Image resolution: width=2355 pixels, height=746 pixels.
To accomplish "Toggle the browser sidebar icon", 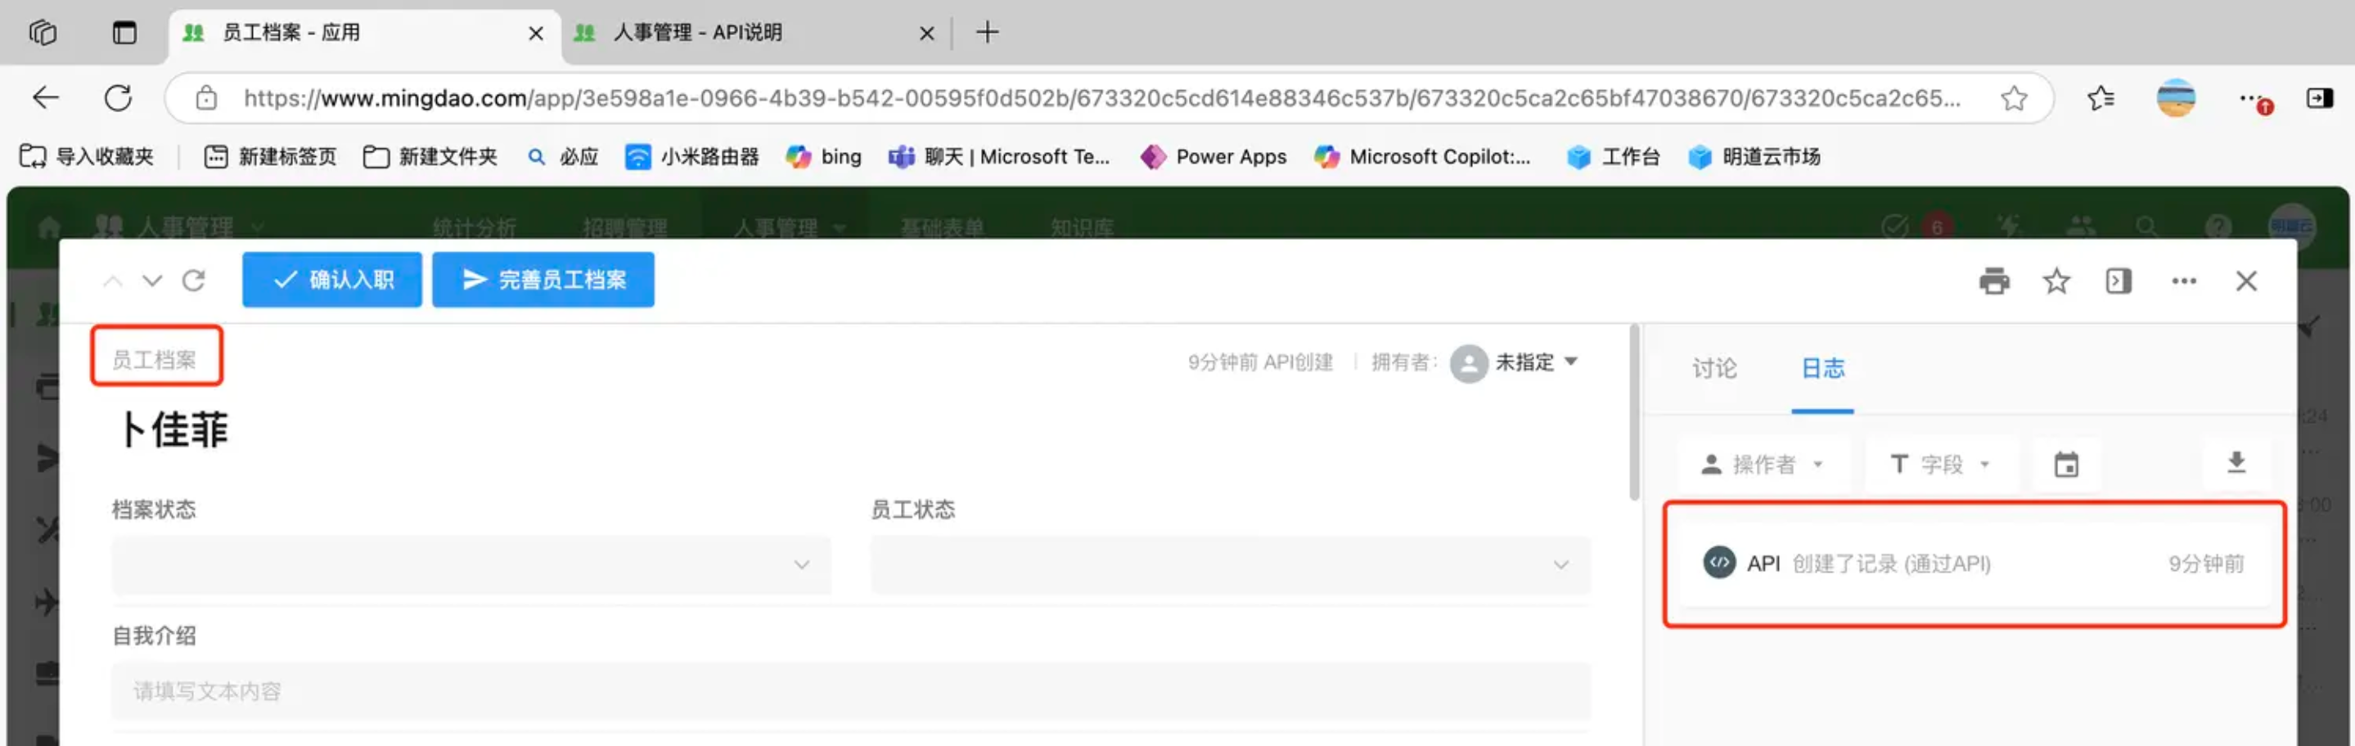I will [x=2319, y=98].
